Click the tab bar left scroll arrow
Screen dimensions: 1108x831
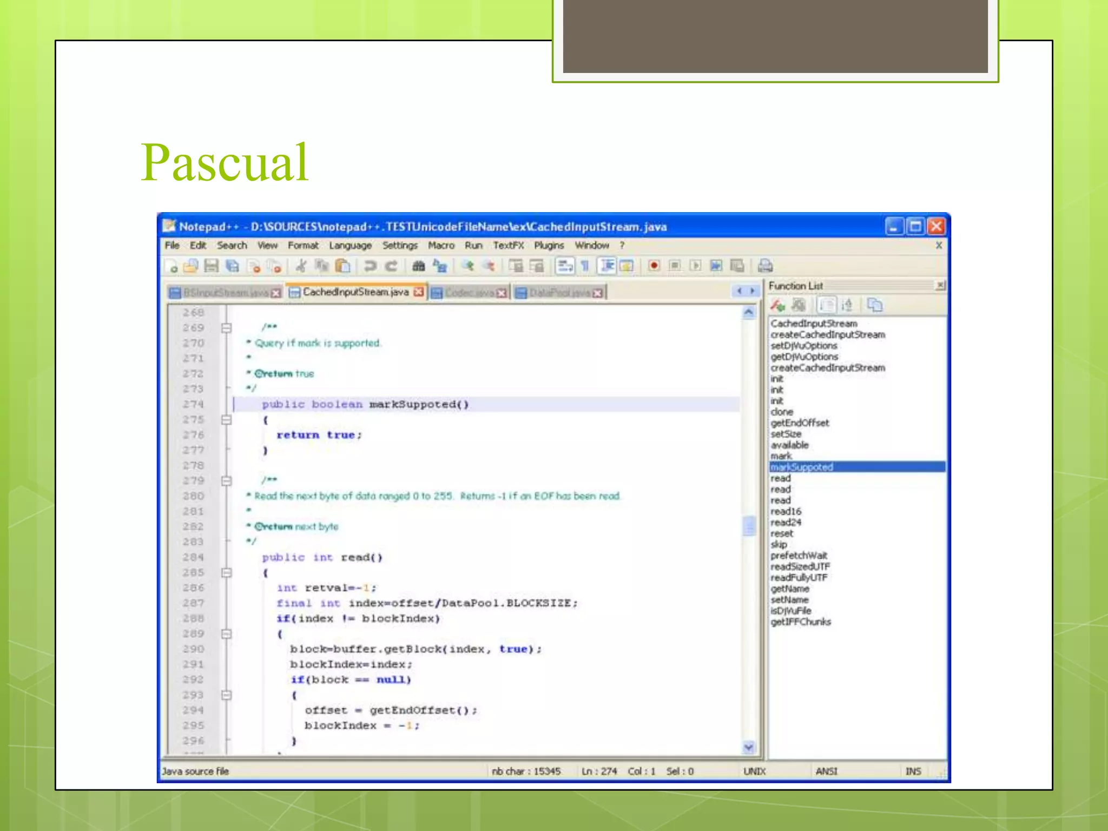click(739, 291)
